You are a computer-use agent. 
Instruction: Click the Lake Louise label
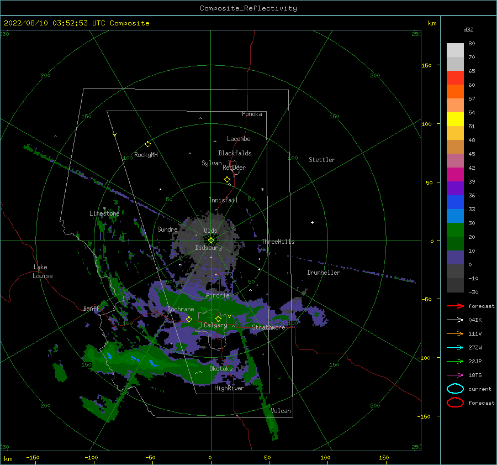(43, 271)
